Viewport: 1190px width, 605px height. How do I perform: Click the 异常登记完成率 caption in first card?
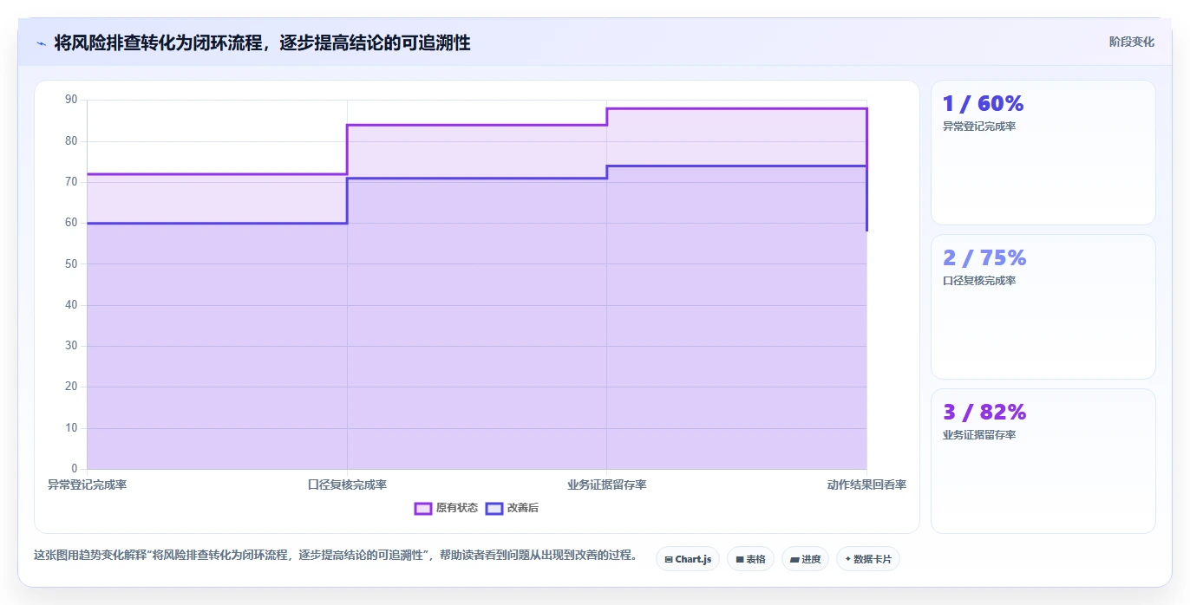click(979, 127)
